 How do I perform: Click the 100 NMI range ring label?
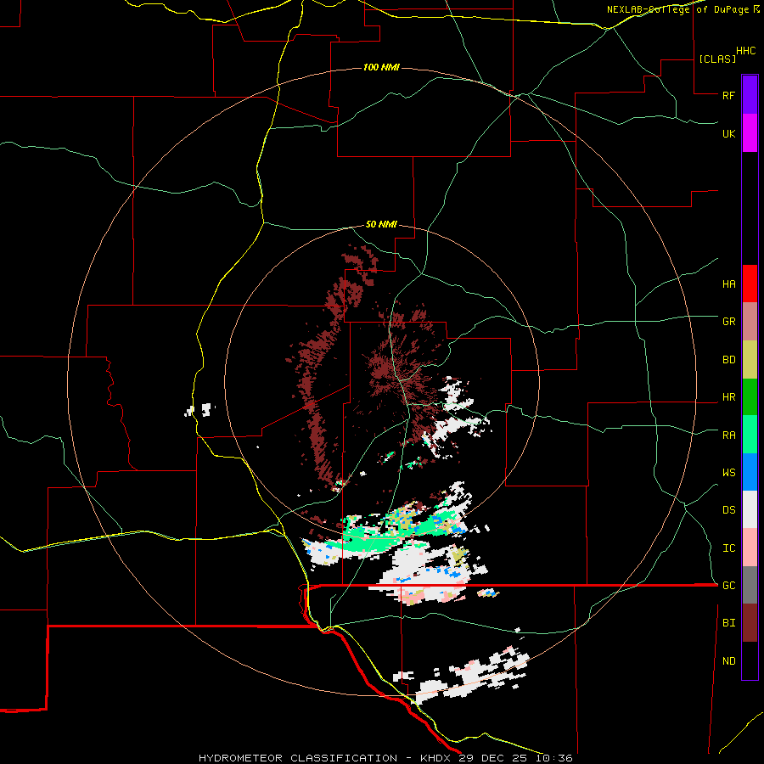(381, 67)
